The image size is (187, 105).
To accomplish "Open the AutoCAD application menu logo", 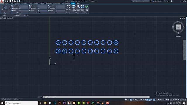I will pyautogui.click(x=2, y=2).
